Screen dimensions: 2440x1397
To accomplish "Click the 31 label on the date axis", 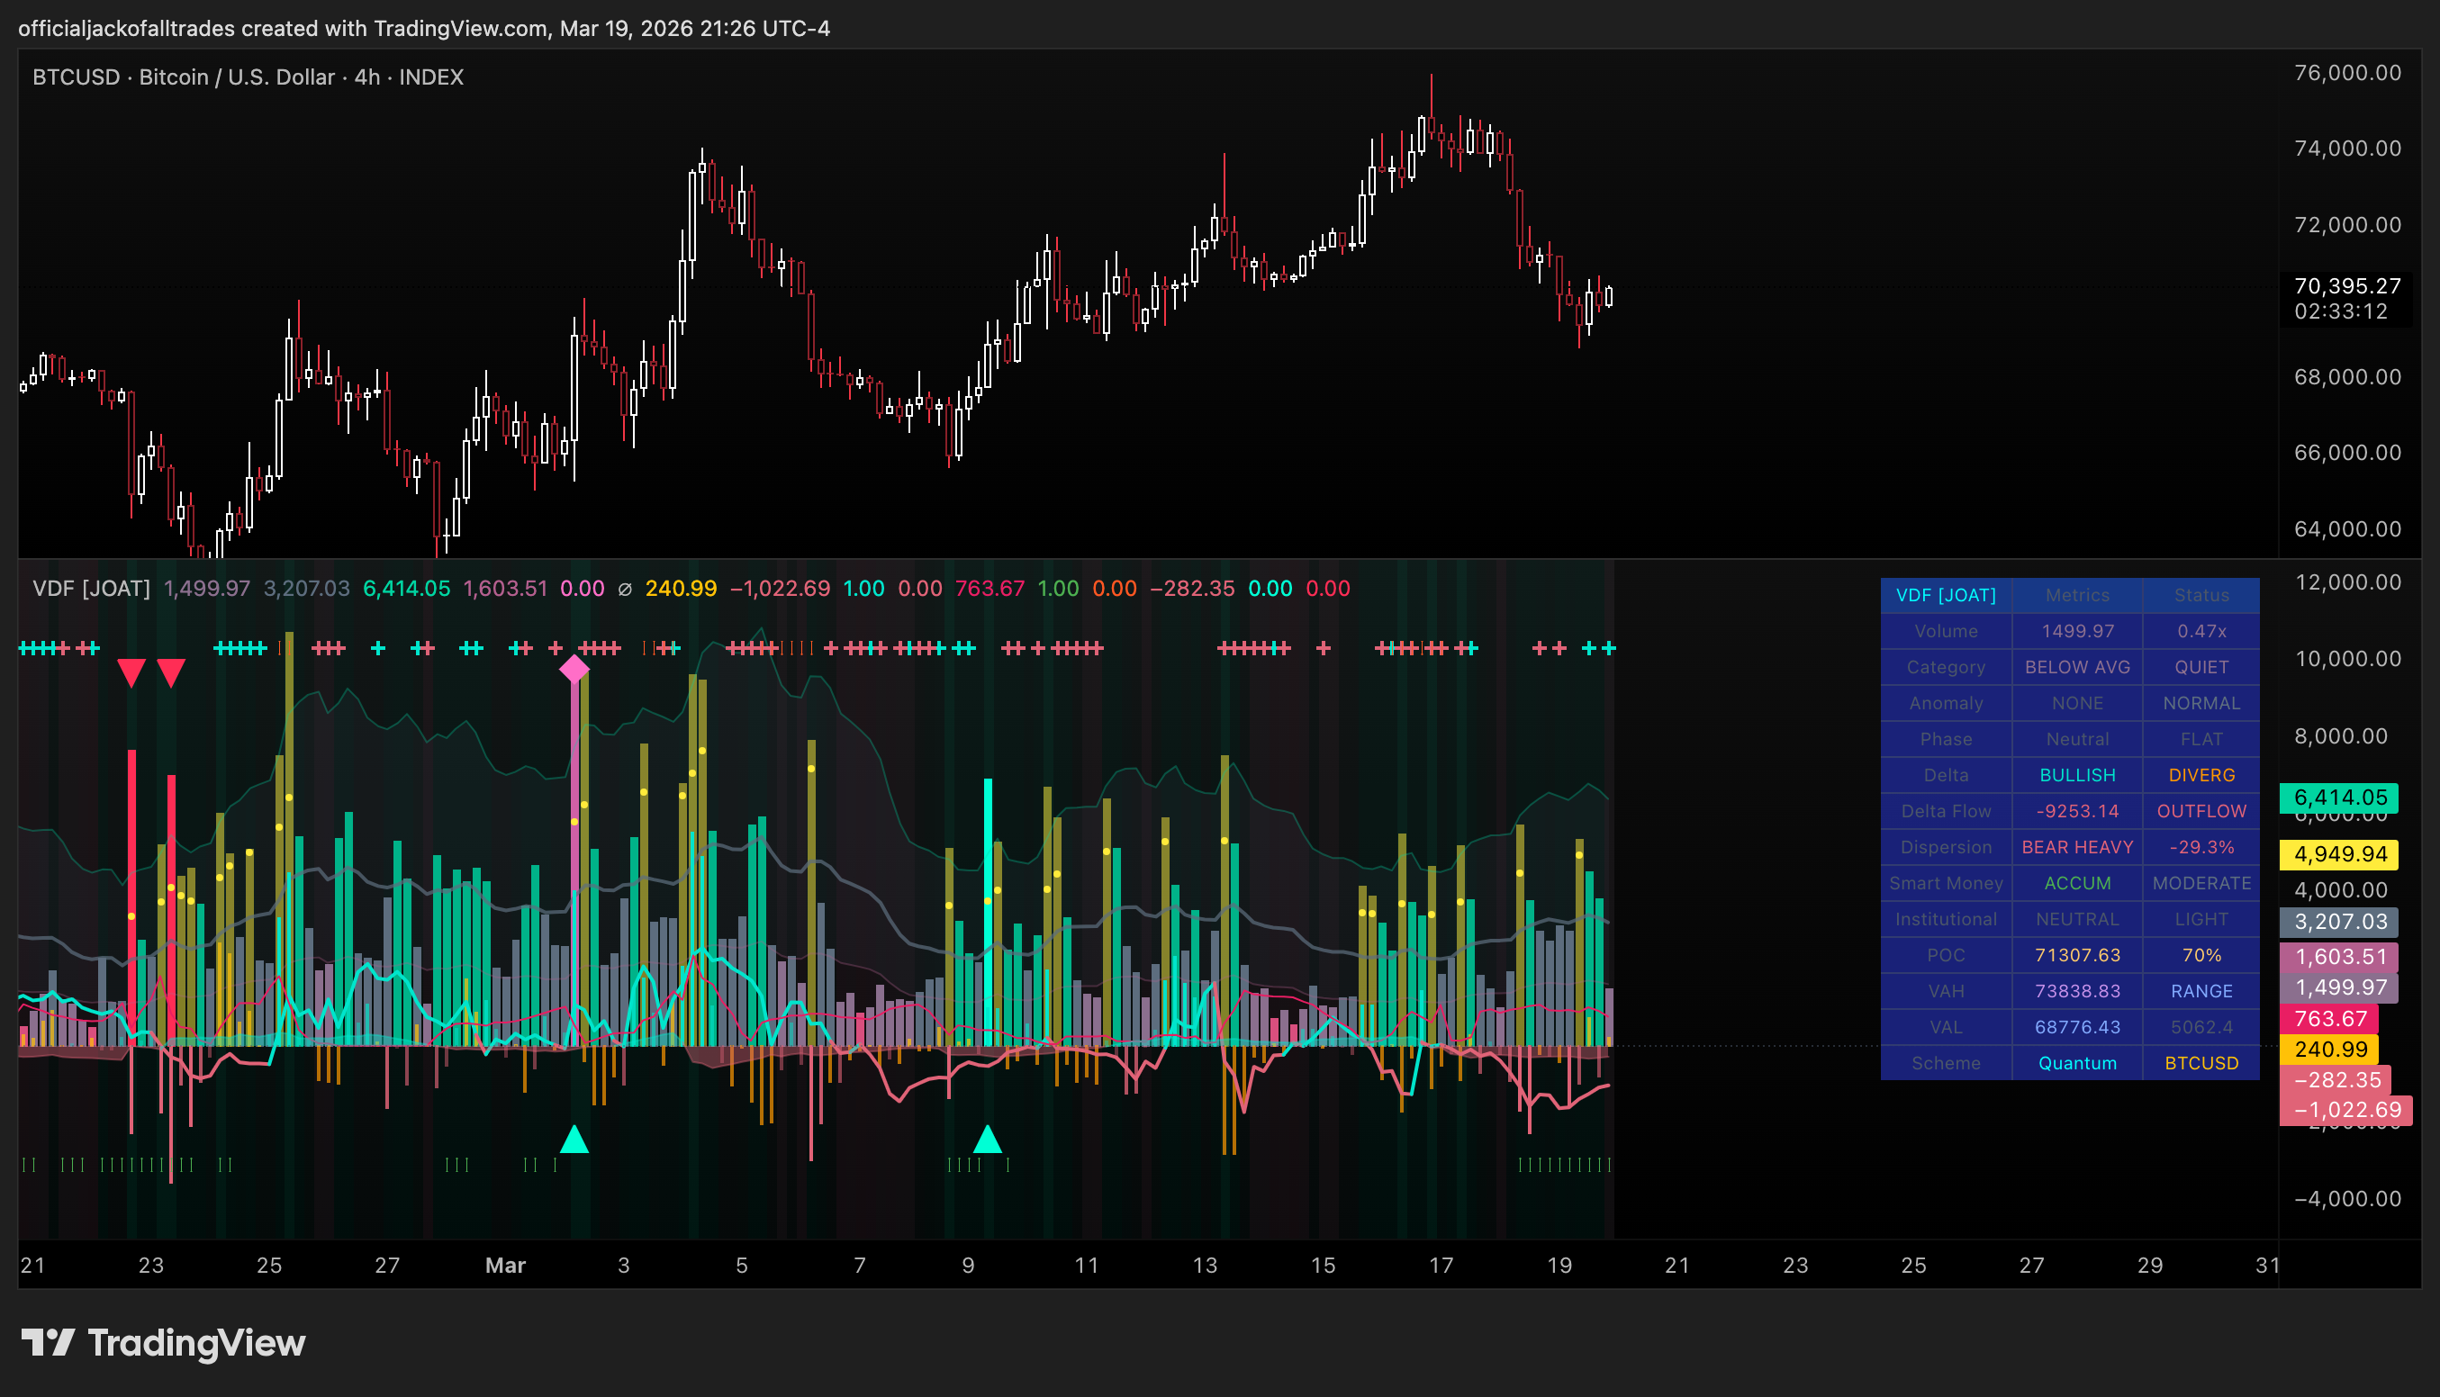I will point(2267,1266).
